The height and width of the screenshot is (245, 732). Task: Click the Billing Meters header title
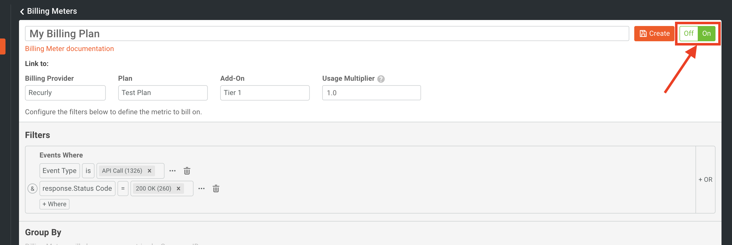(52, 11)
